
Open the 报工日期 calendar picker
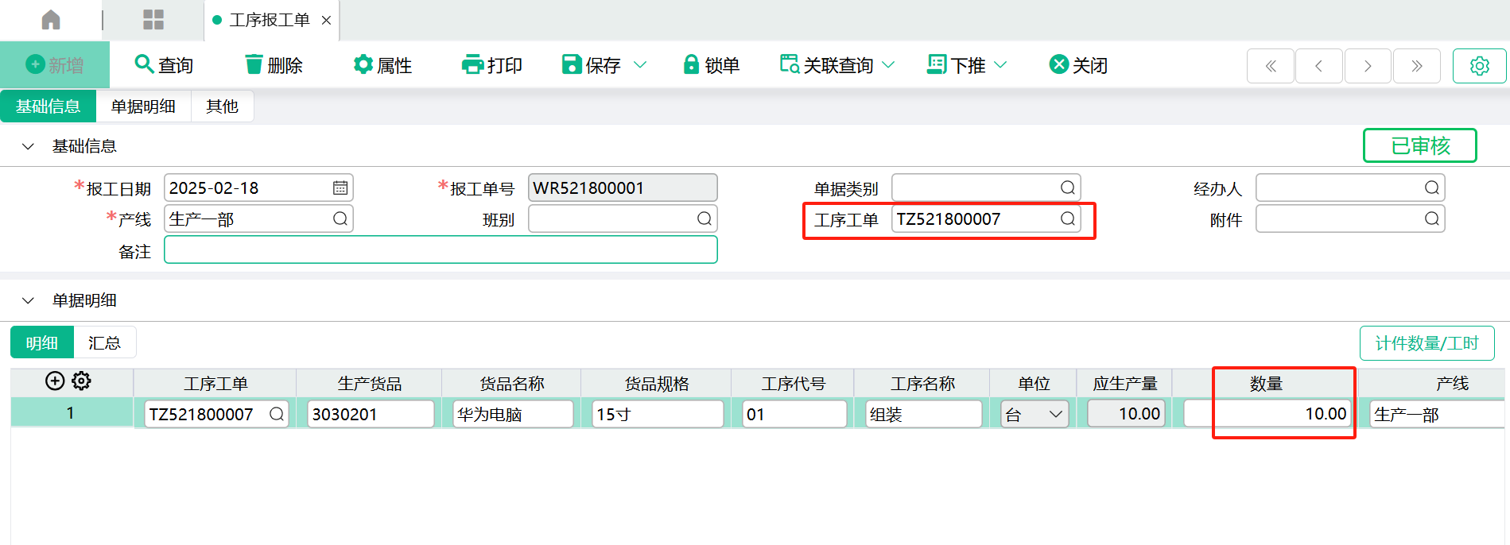[340, 188]
